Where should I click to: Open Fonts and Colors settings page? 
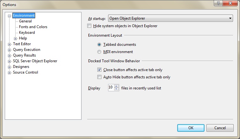click(x=33, y=27)
